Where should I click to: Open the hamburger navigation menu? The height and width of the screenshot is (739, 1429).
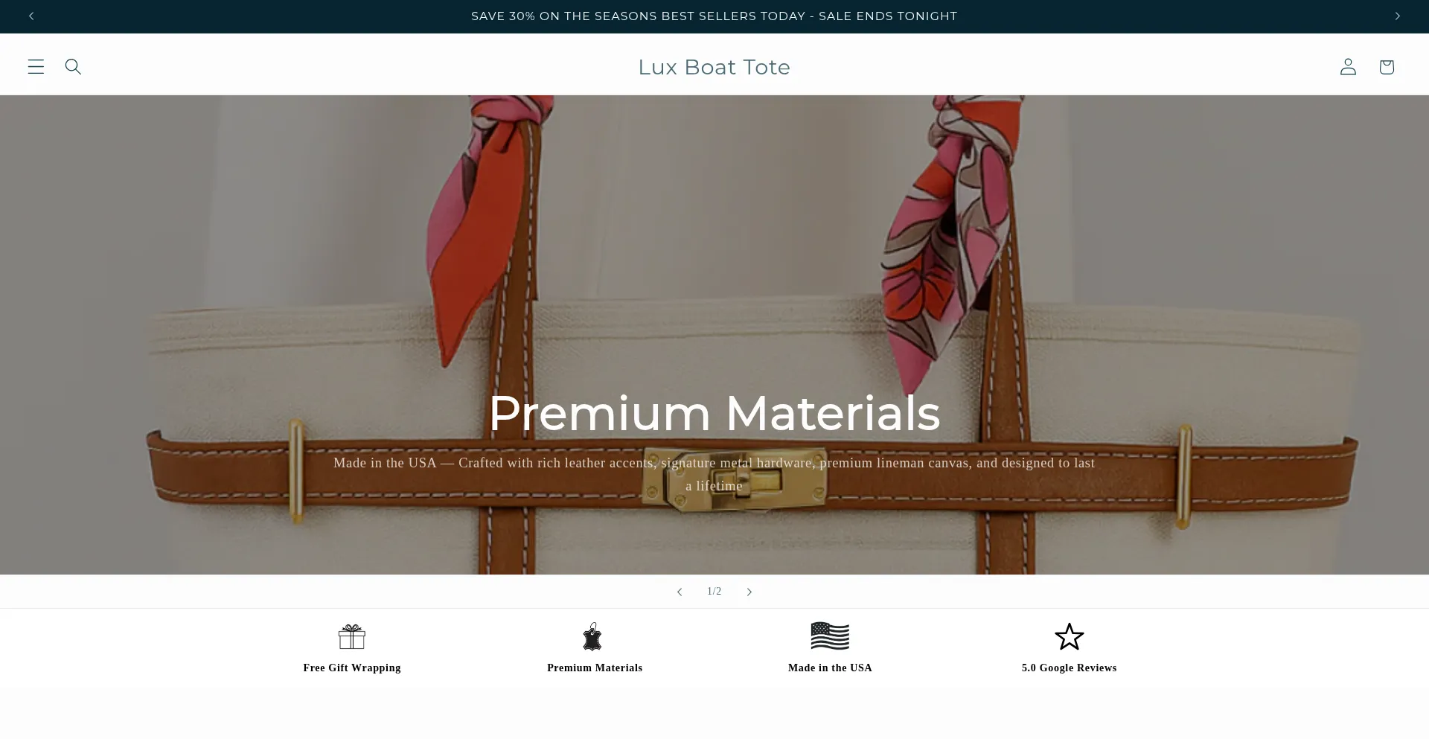pos(36,67)
